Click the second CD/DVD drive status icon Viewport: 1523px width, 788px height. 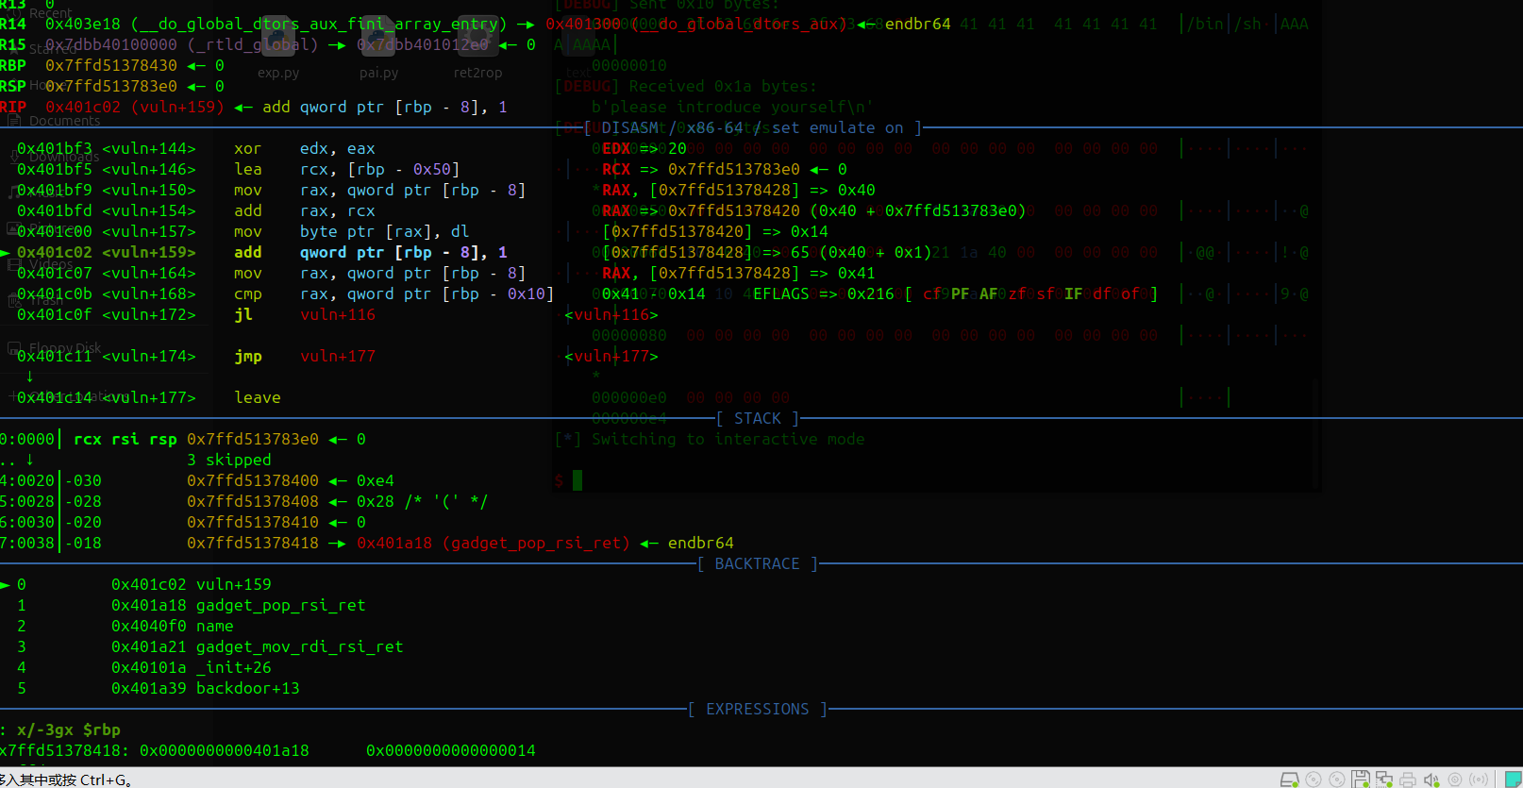click(x=1337, y=780)
